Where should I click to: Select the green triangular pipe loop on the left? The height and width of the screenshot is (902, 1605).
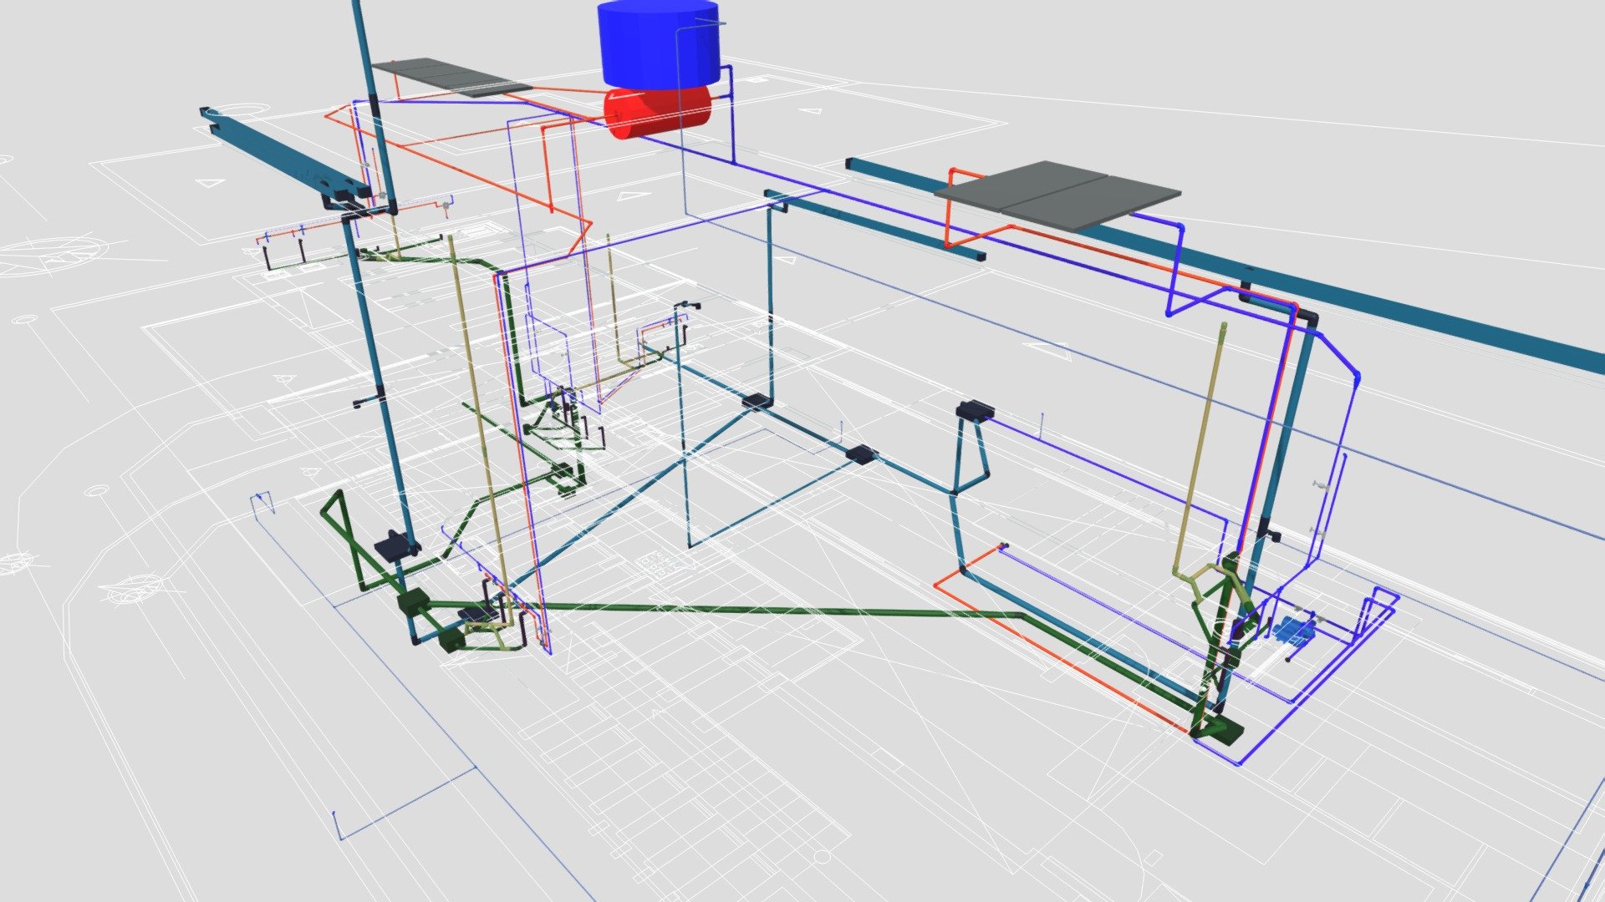(344, 540)
